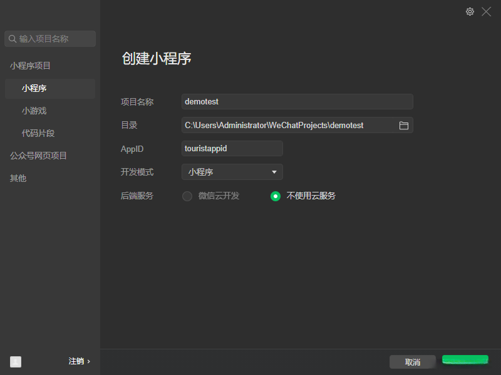This screenshot has height=375, width=501.
Task: Click the 注销 logout link
Action: 76,361
